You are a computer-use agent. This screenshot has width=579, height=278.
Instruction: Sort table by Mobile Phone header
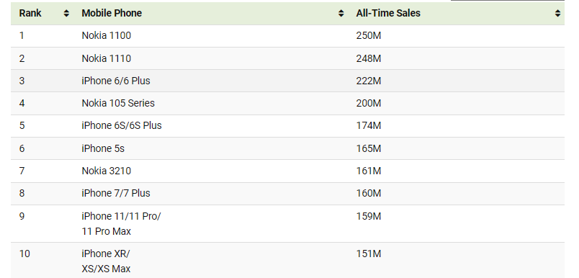coord(112,13)
